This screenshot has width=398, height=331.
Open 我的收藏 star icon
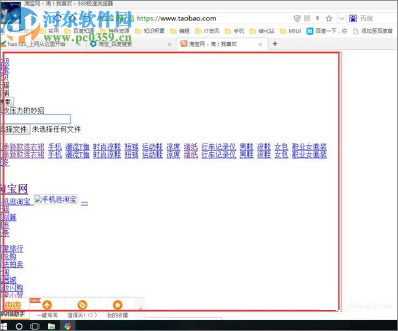click(x=117, y=305)
